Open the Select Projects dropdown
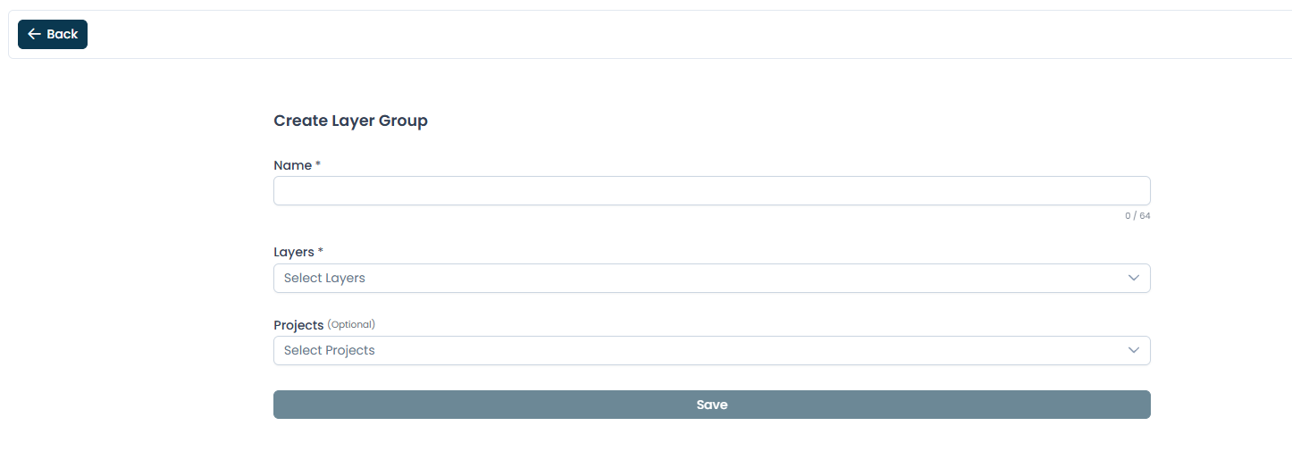The width and height of the screenshot is (1292, 451). 711,350
